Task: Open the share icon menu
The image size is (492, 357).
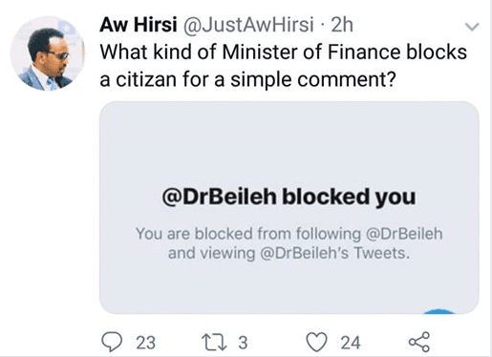Action: tap(419, 342)
